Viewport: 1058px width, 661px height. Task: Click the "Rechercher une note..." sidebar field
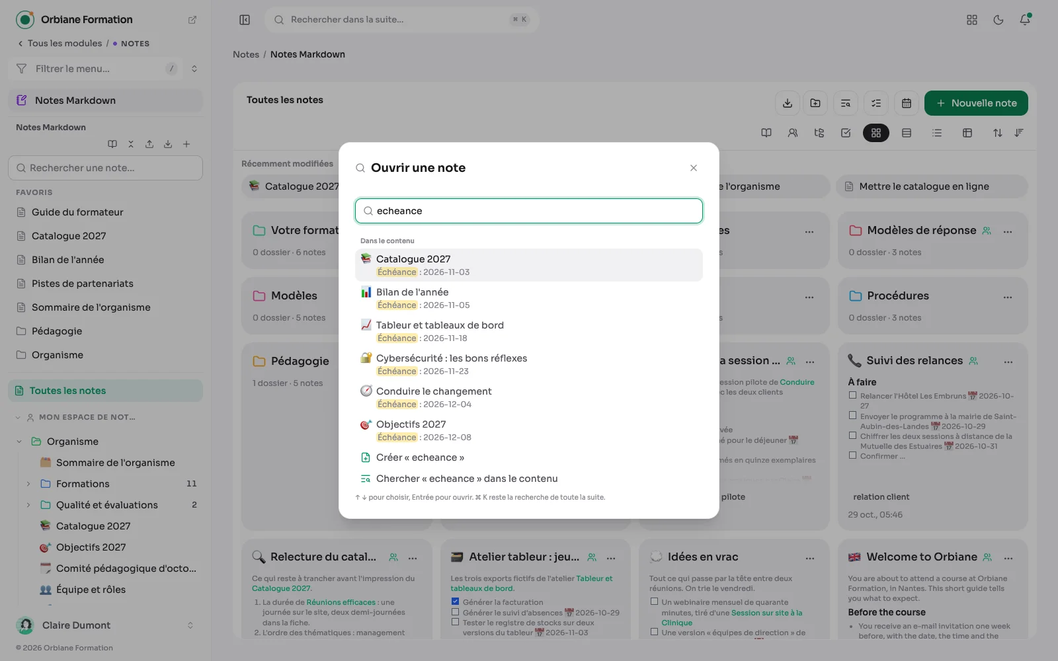click(105, 168)
